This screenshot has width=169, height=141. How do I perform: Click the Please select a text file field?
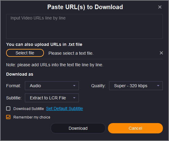(x=71, y=53)
